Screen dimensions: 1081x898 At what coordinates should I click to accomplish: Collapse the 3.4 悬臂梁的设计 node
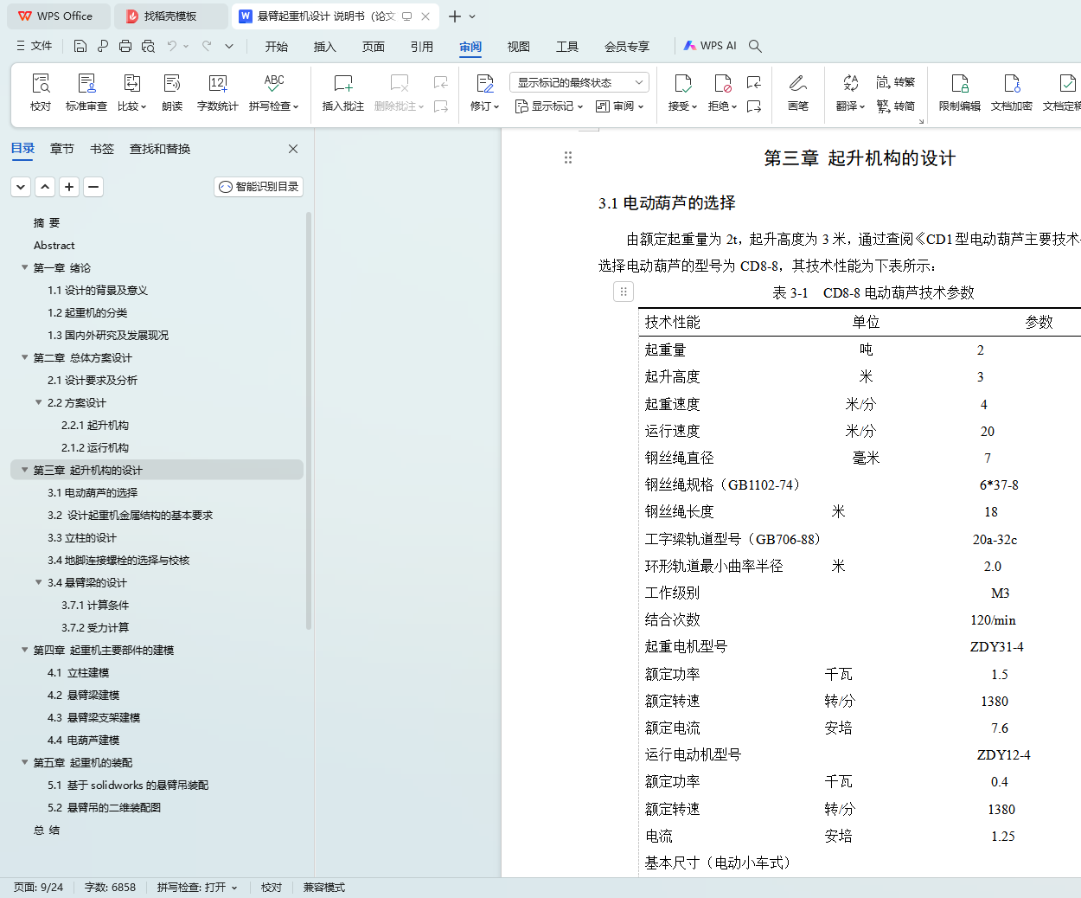click(39, 582)
